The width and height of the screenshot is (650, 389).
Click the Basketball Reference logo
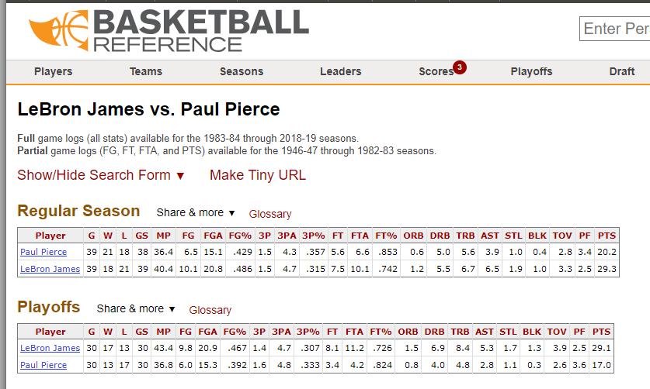[169, 31]
